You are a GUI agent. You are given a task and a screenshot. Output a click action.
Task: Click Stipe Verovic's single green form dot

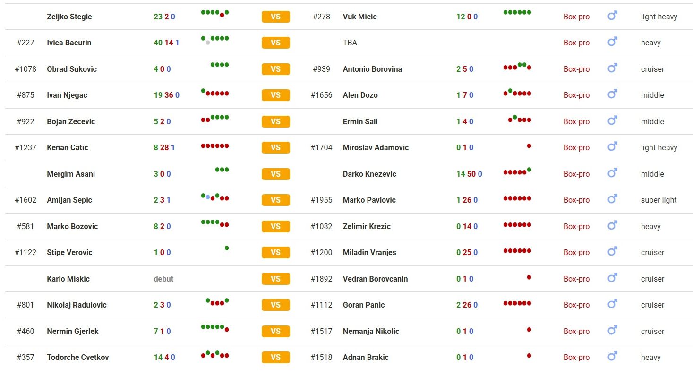pos(227,248)
